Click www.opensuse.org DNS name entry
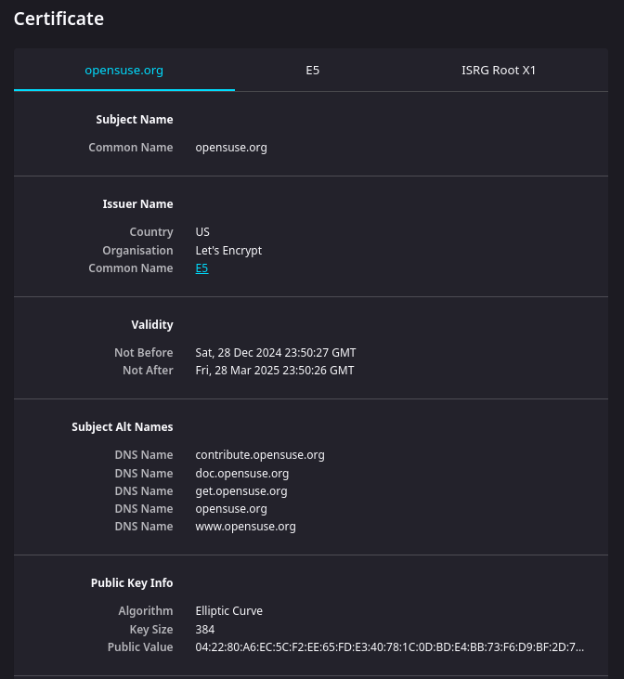The image size is (624, 679). click(245, 527)
